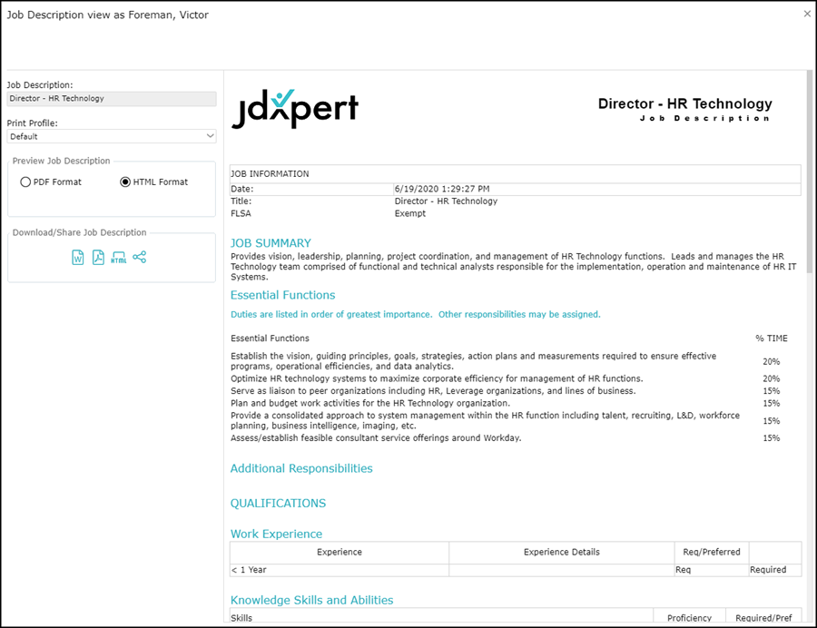
Task: Click the Additional Responsibilities heading
Action: [x=301, y=468]
